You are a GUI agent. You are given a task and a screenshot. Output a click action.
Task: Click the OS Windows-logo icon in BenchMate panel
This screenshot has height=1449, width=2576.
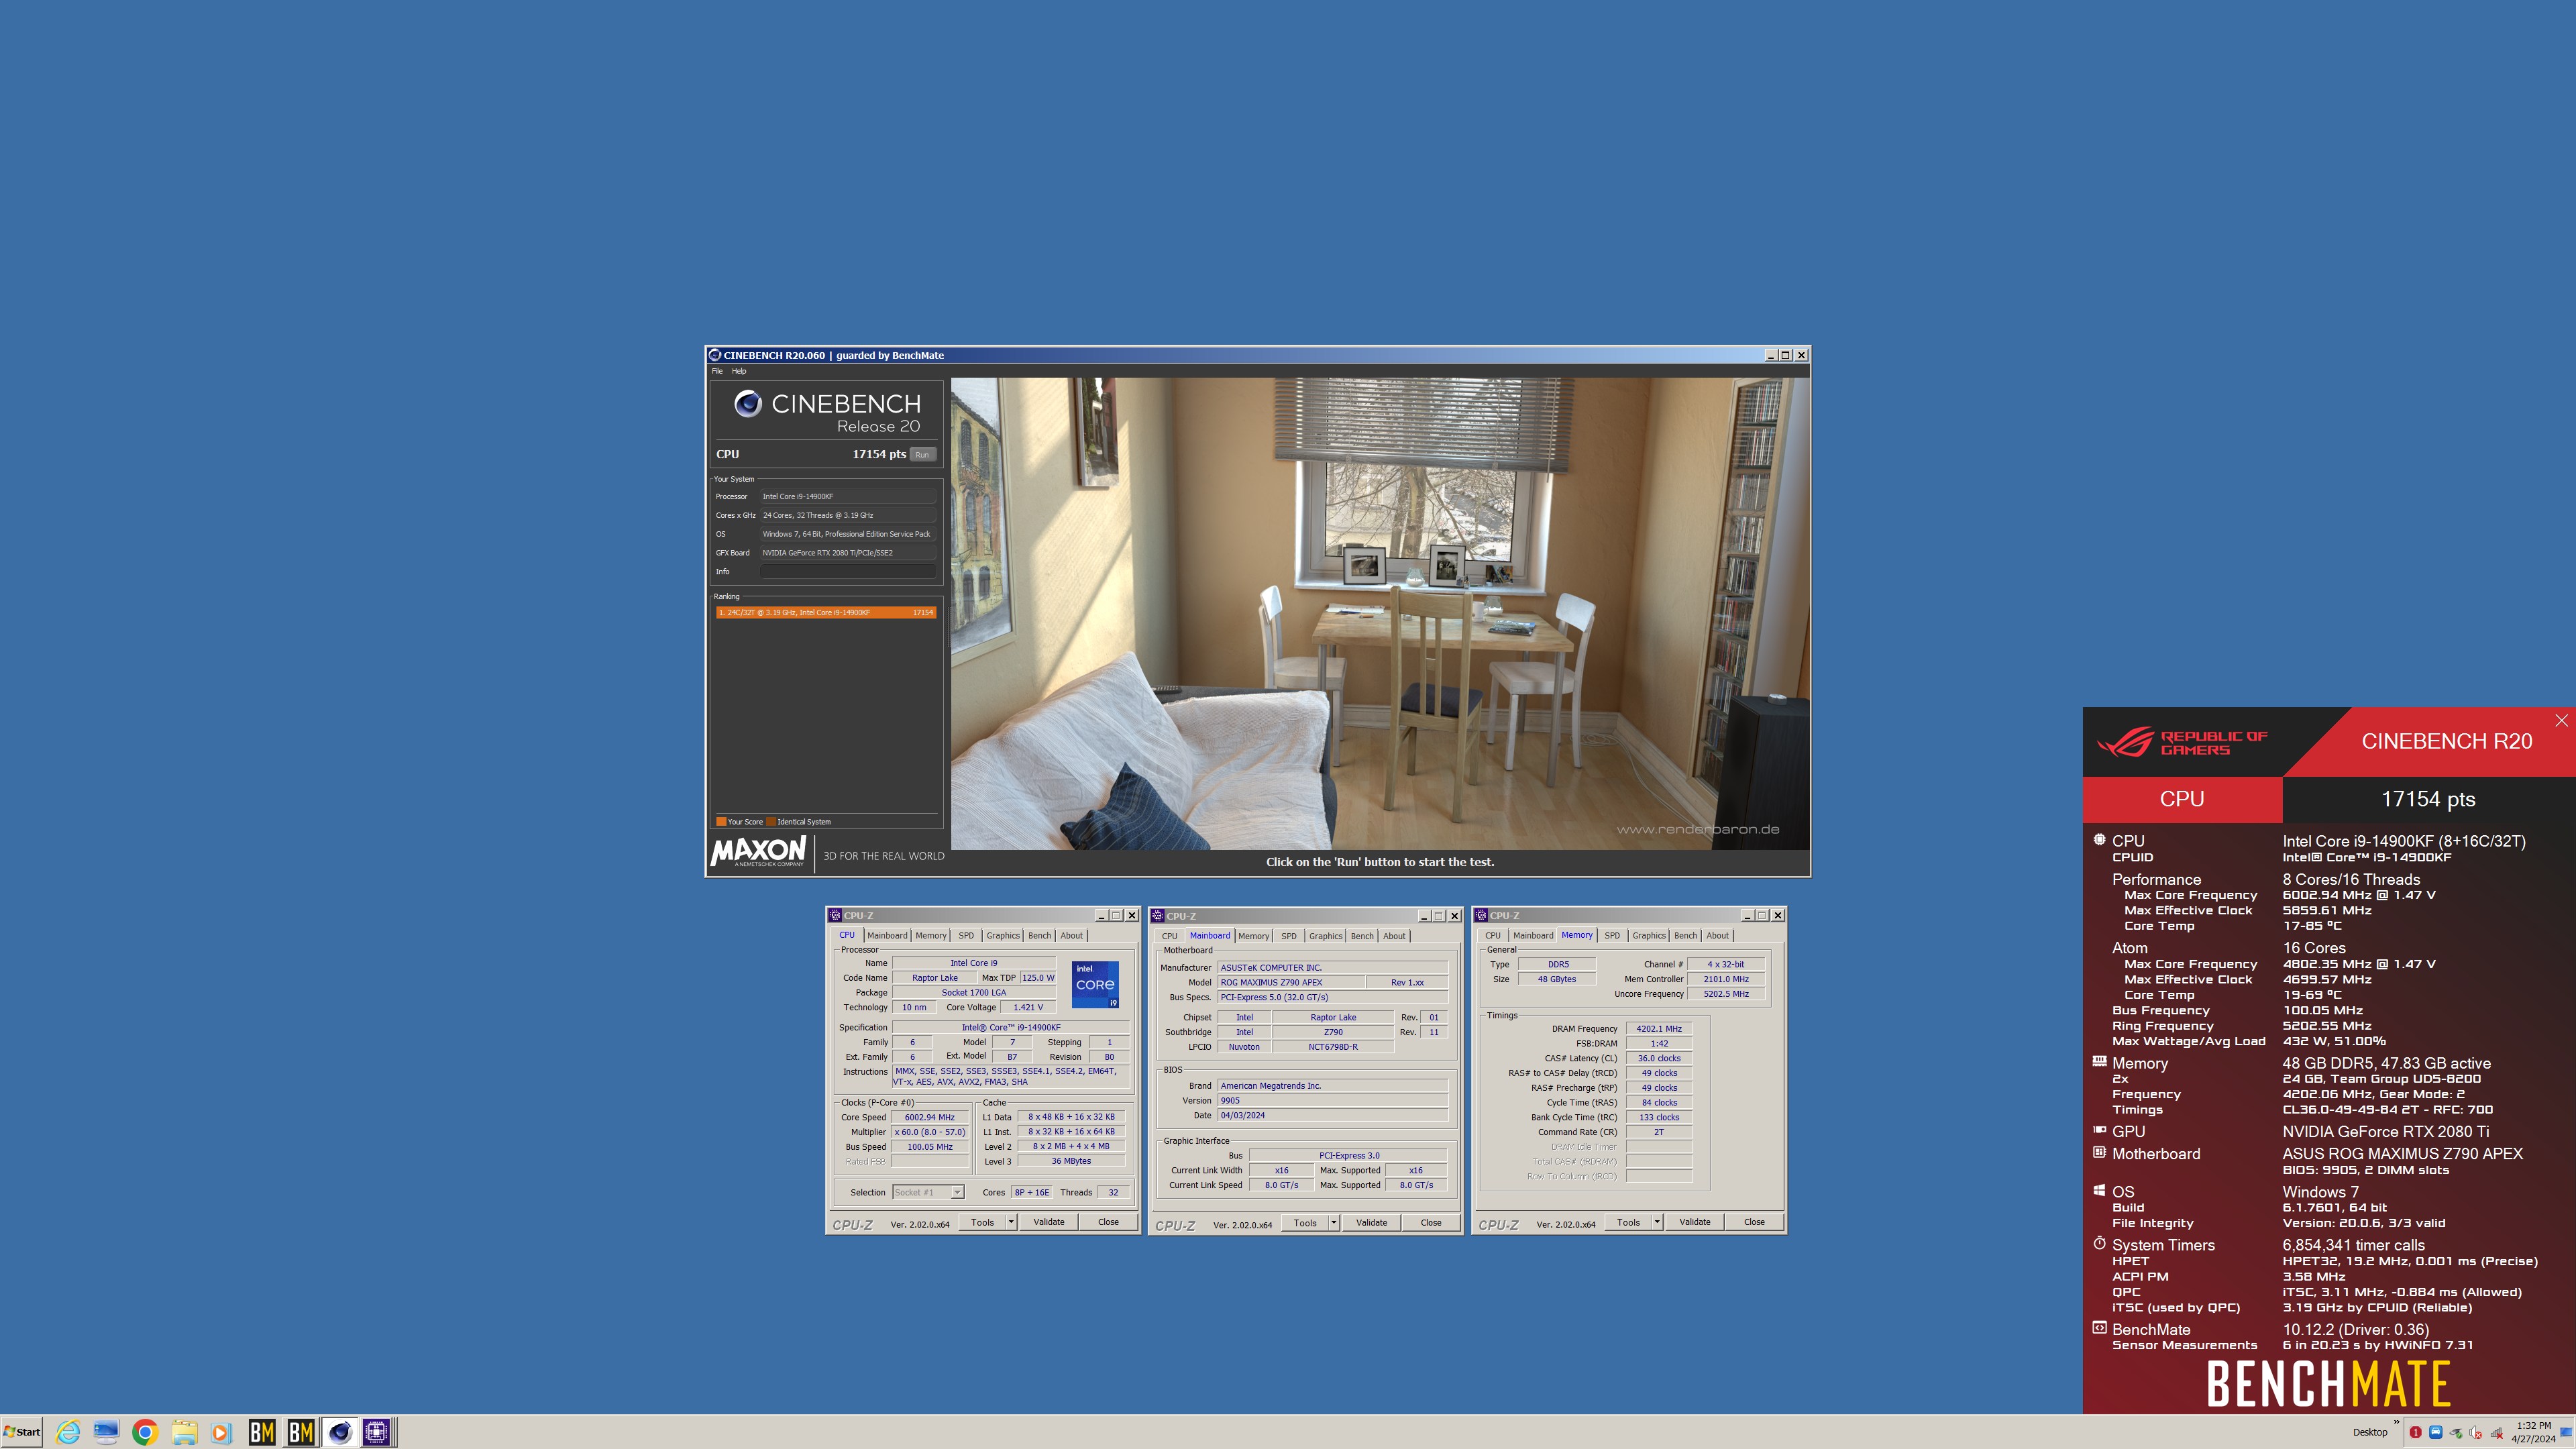pos(2099,1190)
